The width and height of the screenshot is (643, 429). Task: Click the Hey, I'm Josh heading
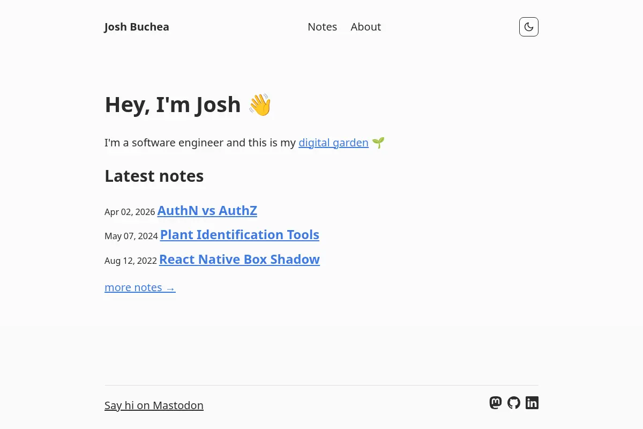(x=188, y=105)
